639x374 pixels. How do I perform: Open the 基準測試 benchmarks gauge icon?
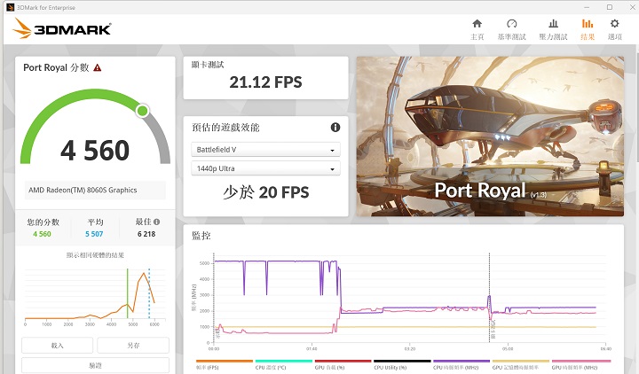(512, 24)
